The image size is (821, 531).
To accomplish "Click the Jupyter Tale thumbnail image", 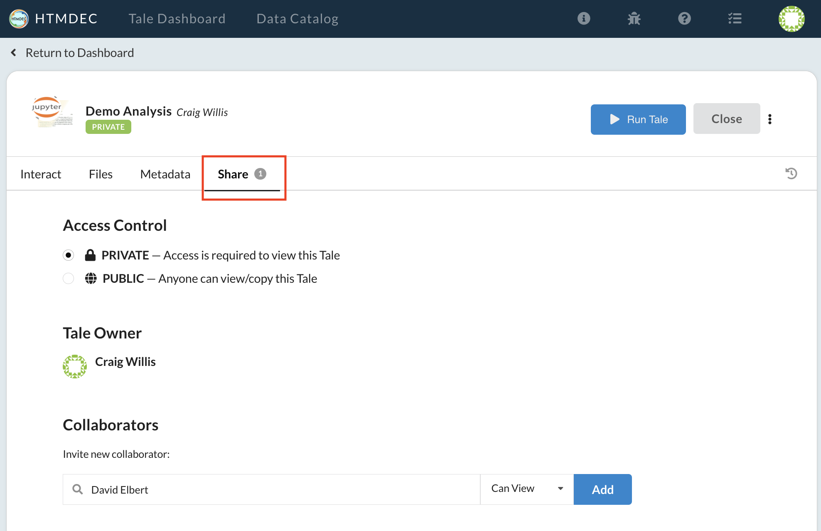I will [52, 112].
